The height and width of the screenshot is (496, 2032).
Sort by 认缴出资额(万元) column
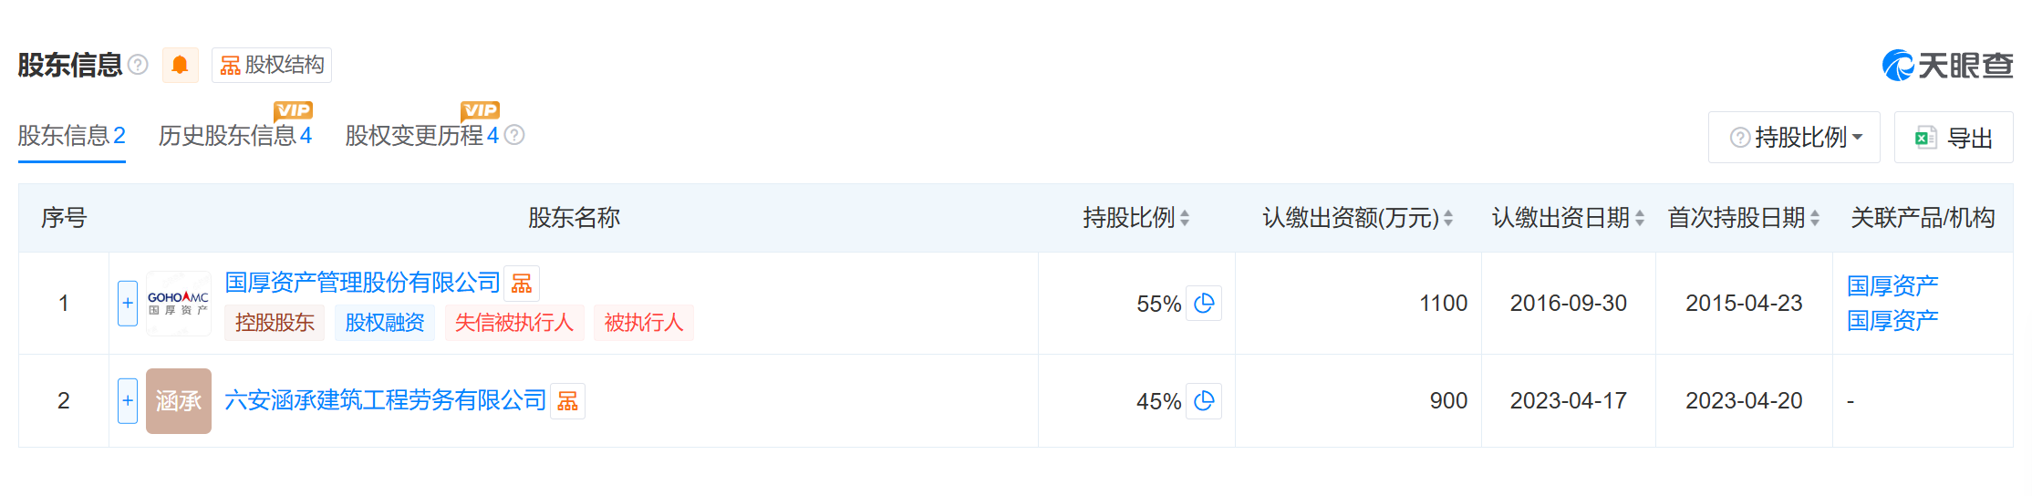tap(1448, 218)
